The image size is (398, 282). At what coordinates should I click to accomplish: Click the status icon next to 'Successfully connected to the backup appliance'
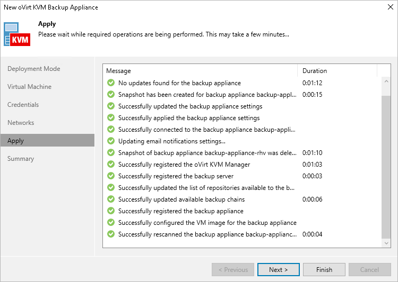[111, 129]
